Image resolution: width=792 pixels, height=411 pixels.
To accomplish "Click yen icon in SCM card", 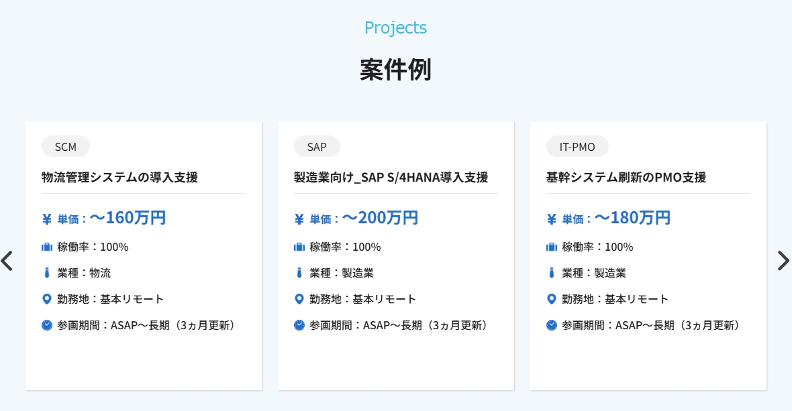I will (47, 219).
